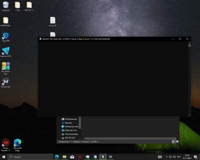
Task: Open File Explorer from the taskbar
Action: click(x=64, y=157)
